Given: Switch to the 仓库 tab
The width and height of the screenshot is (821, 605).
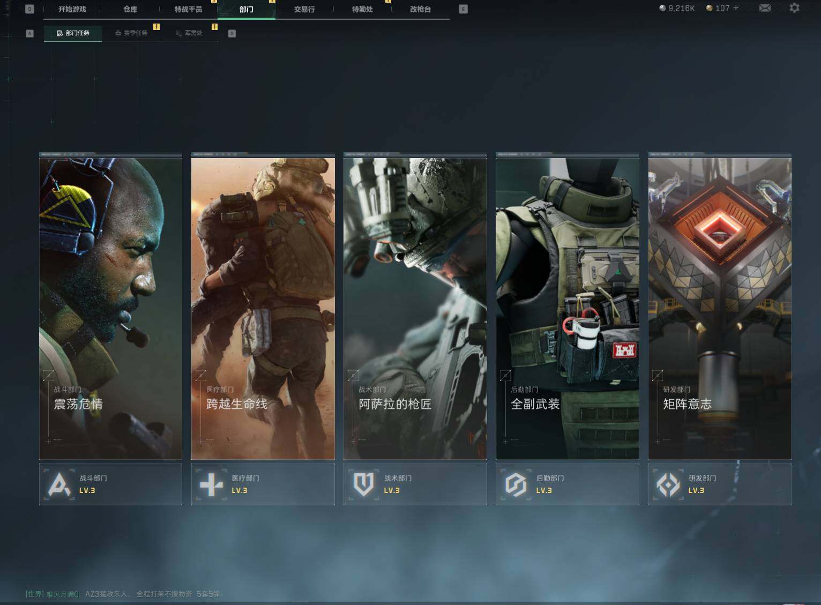Looking at the screenshot, I should (x=130, y=9).
